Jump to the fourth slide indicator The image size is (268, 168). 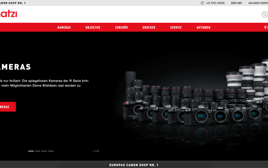point(51,151)
